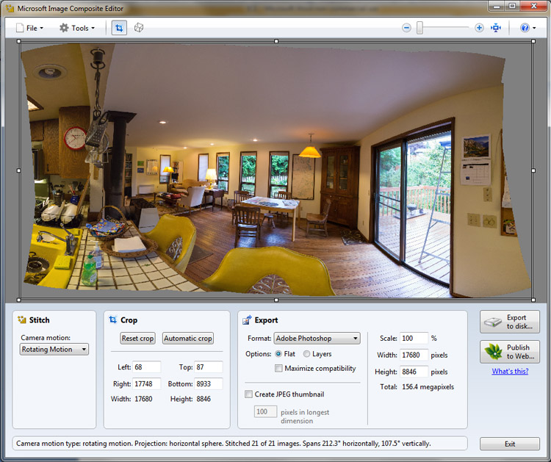Click the app icon in title bar
This screenshot has width=551, height=462.
[10, 8]
